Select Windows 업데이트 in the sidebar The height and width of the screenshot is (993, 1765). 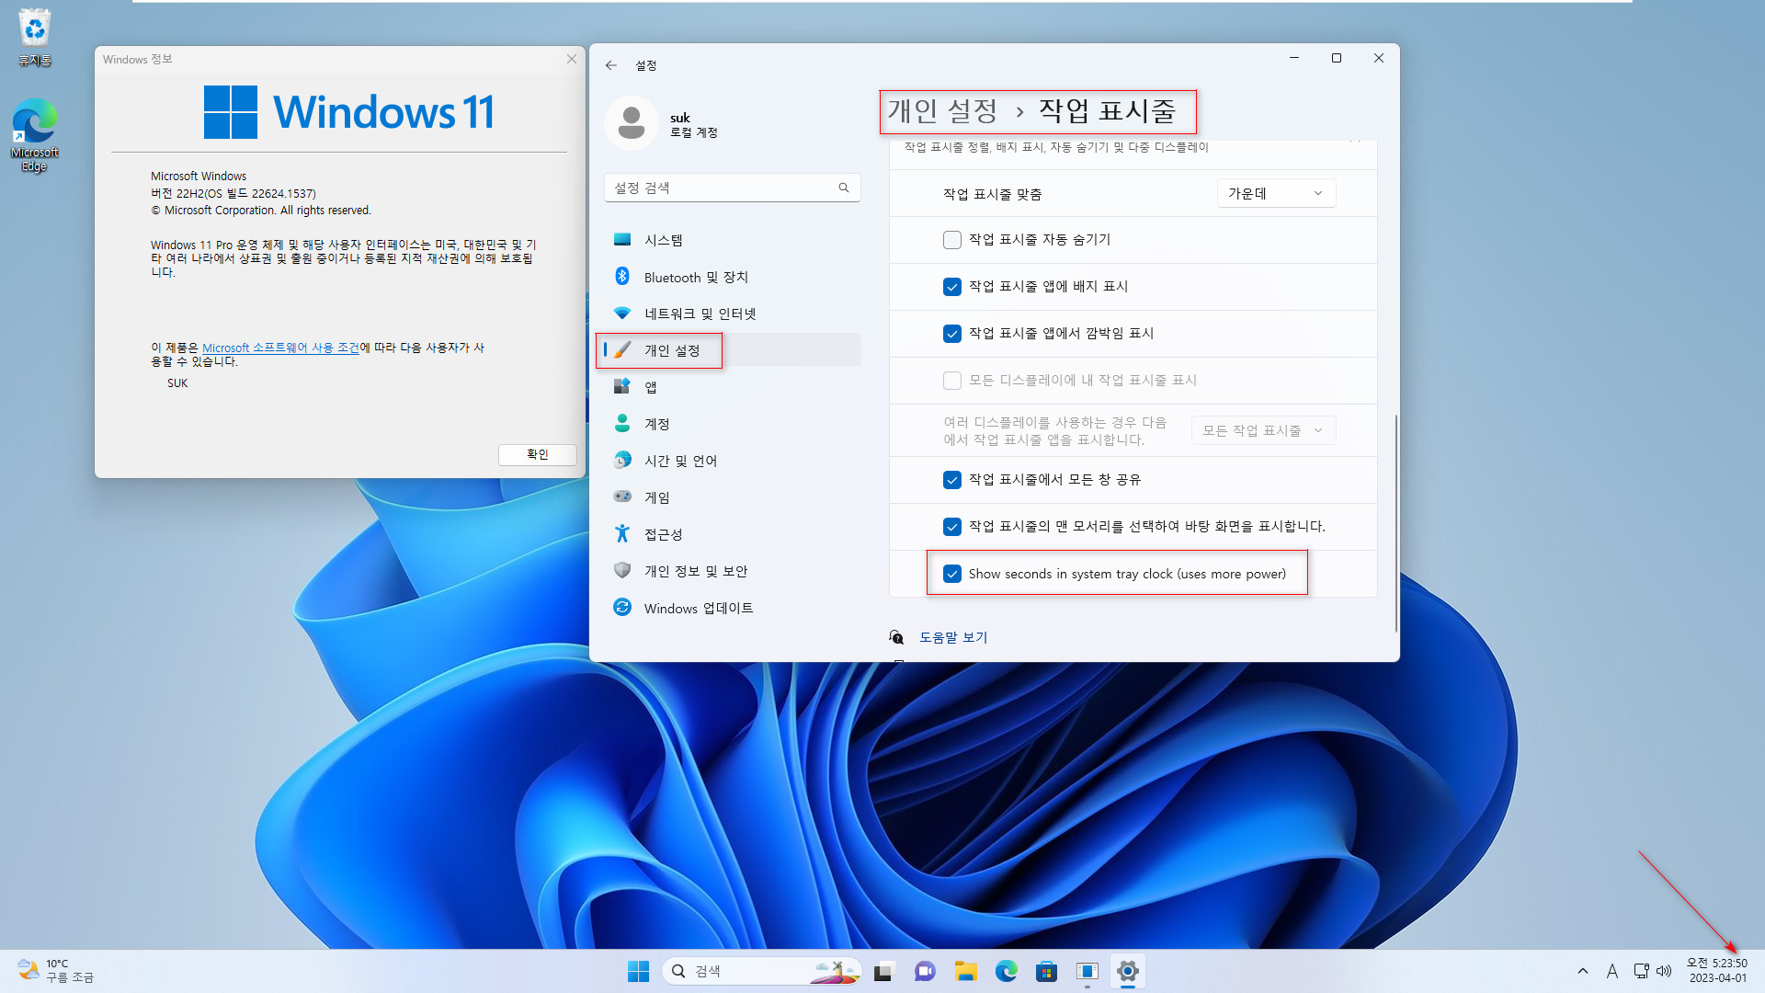coord(733,608)
